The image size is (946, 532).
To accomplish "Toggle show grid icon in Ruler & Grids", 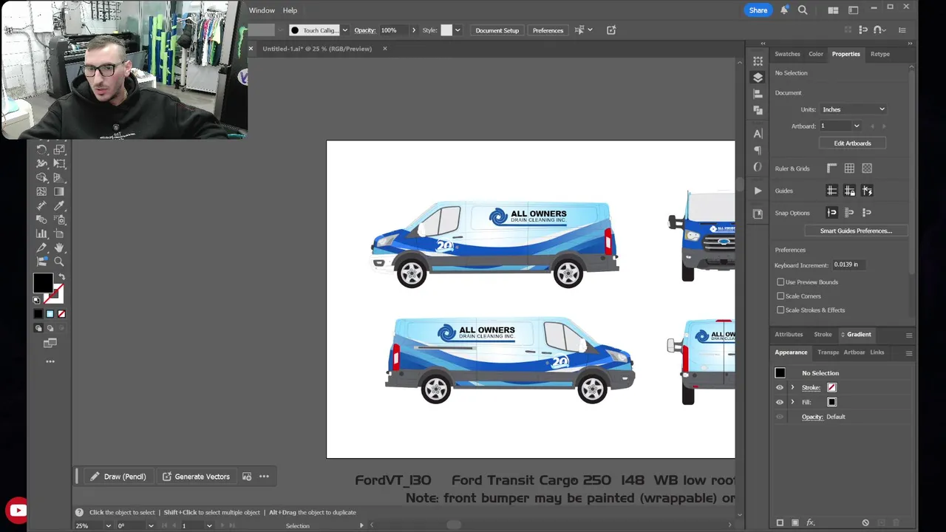I will 849,168.
